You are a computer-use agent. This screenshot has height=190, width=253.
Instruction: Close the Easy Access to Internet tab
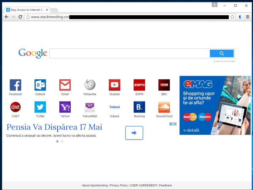47,10
